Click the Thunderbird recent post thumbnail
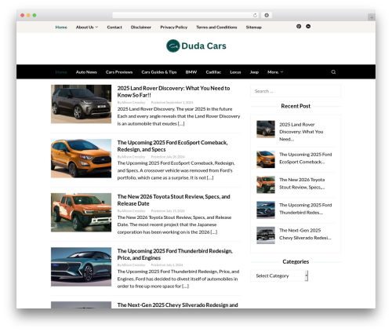 (266, 210)
